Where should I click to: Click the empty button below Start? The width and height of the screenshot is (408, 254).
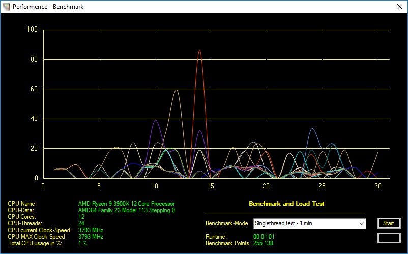pos(389,238)
